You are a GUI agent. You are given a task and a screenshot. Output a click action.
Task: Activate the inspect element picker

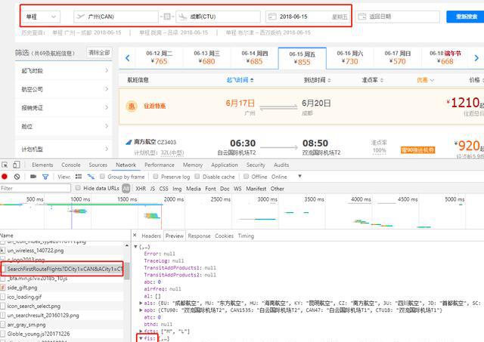click(6, 165)
